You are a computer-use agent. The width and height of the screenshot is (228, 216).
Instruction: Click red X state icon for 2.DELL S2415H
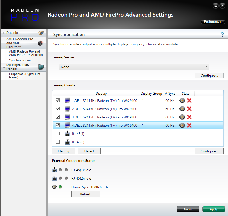coord(189,109)
